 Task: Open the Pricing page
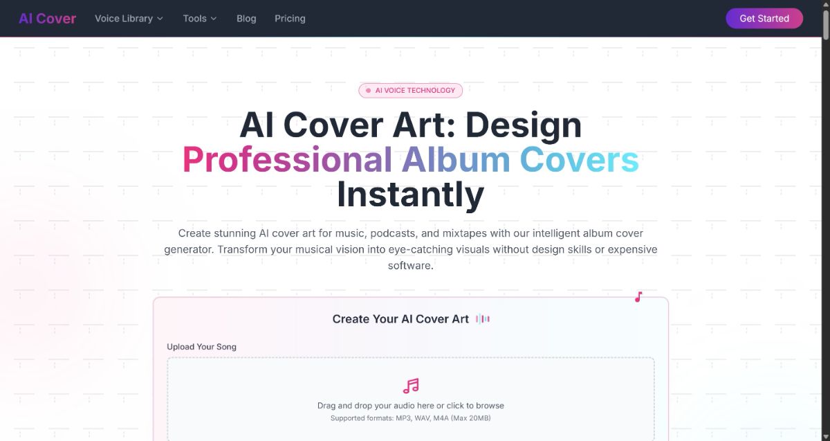pos(290,19)
